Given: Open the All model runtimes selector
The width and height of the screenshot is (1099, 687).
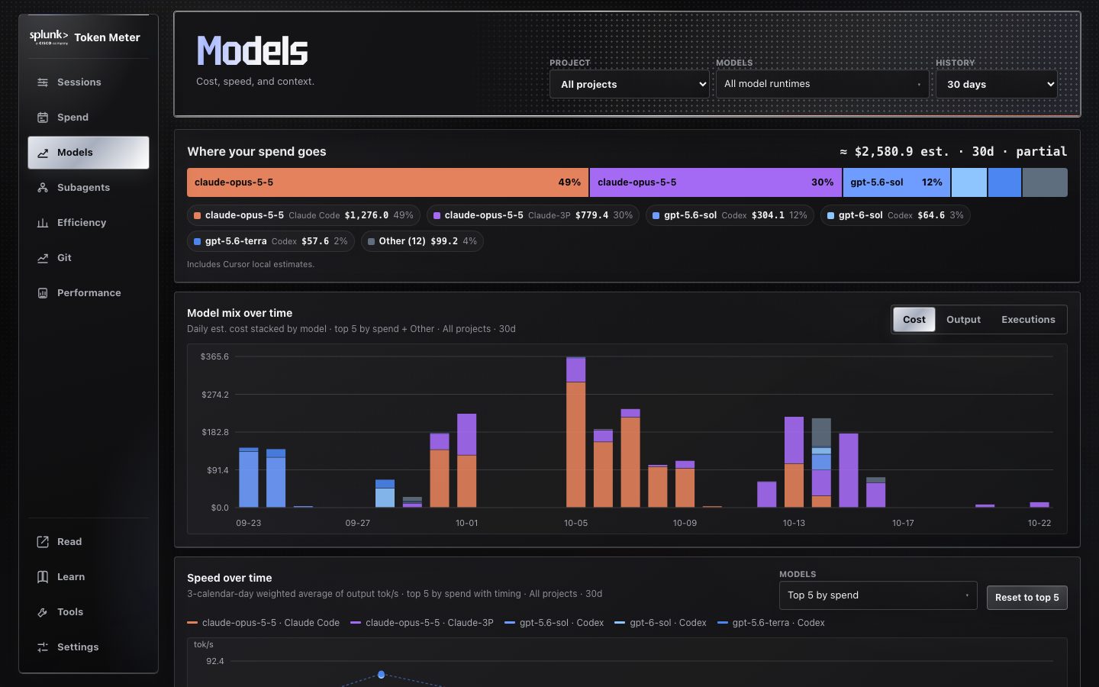Looking at the screenshot, I should coord(822,84).
